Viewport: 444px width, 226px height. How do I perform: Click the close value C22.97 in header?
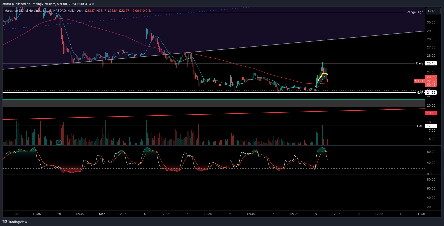pyautogui.click(x=124, y=11)
